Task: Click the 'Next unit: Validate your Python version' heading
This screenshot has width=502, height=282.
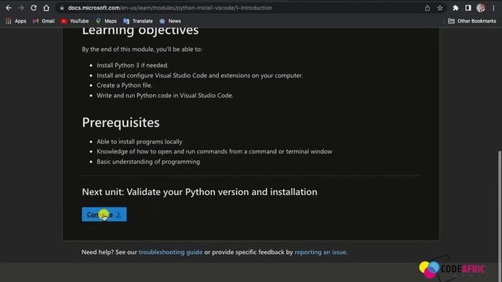Action: click(199, 192)
